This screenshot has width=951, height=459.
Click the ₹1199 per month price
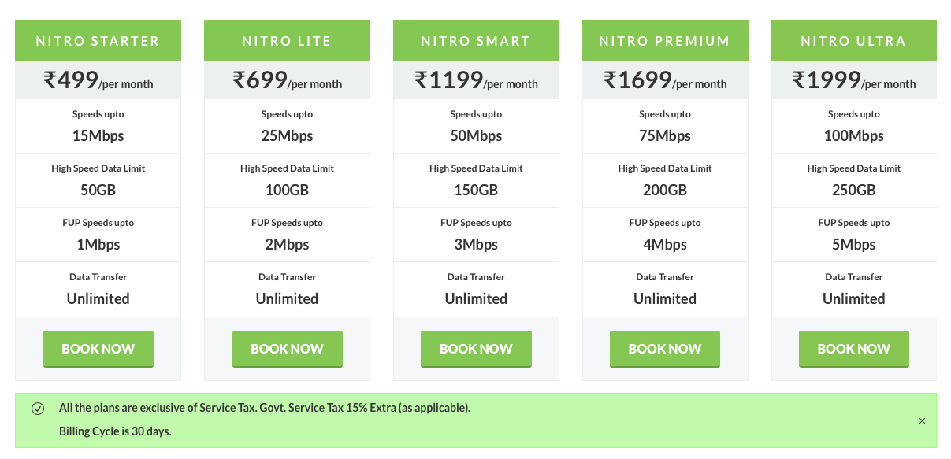tap(476, 80)
